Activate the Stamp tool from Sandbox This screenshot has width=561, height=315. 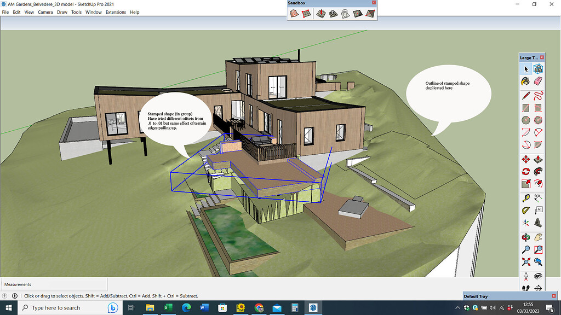pos(332,13)
